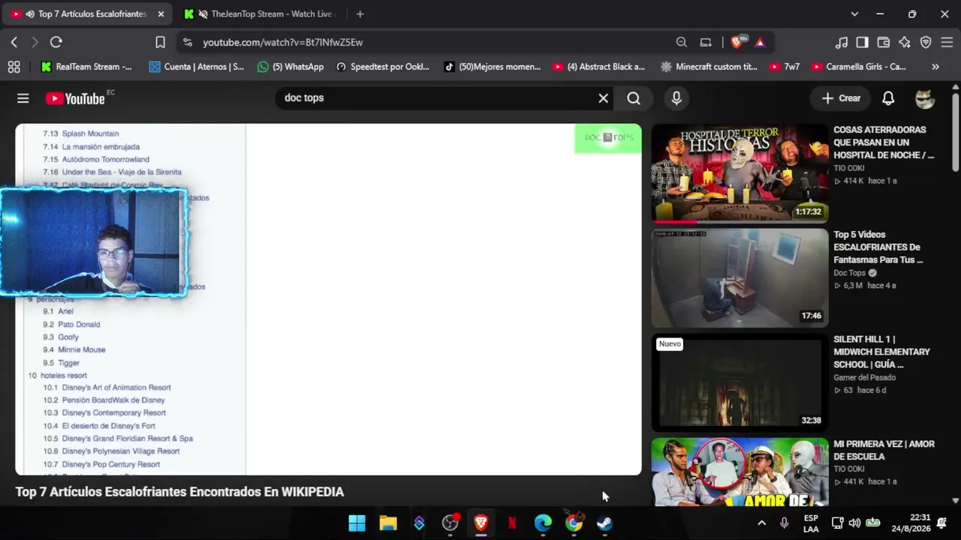Open Netflix from the taskbar
The width and height of the screenshot is (961, 540).
click(x=512, y=523)
